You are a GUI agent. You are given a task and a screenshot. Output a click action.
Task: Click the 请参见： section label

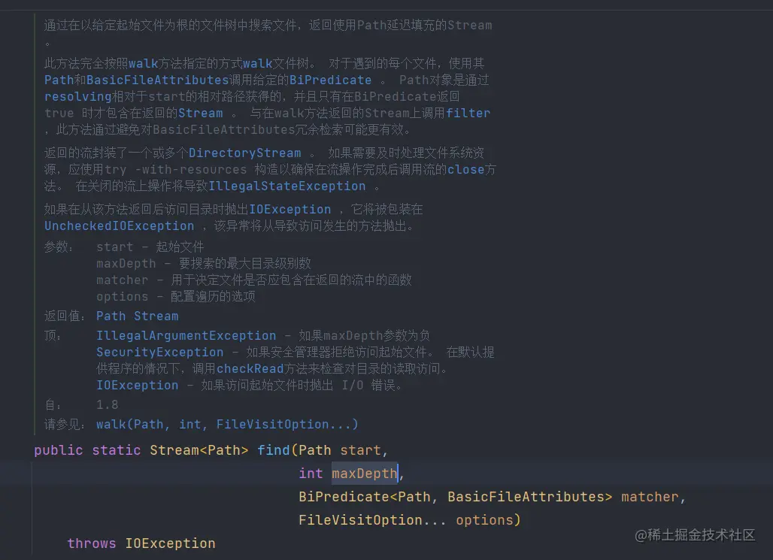tap(65, 425)
